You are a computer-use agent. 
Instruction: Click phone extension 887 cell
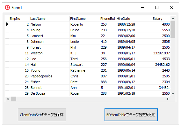tap(108, 76)
